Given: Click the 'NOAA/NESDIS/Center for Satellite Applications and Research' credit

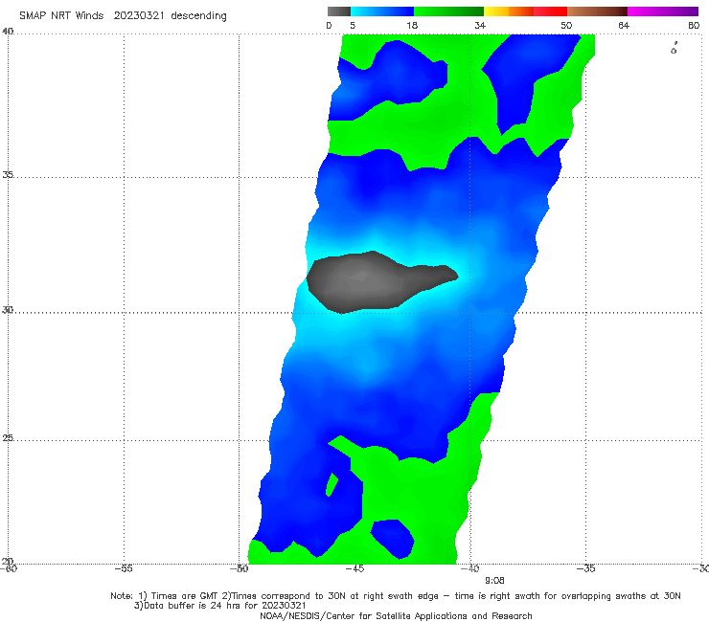Looking at the screenshot, I should coord(396,615).
